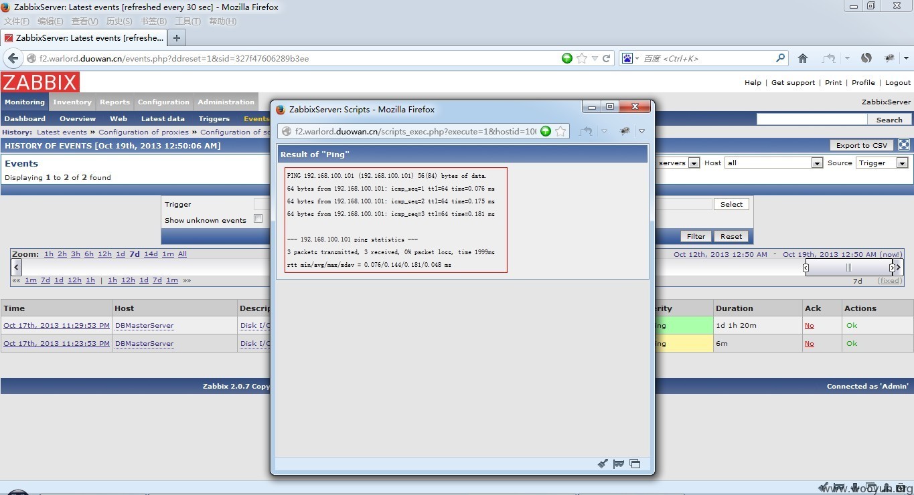This screenshot has width=914, height=495.
Task: Tick Show unknown events checkbox
Action: [258, 219]
